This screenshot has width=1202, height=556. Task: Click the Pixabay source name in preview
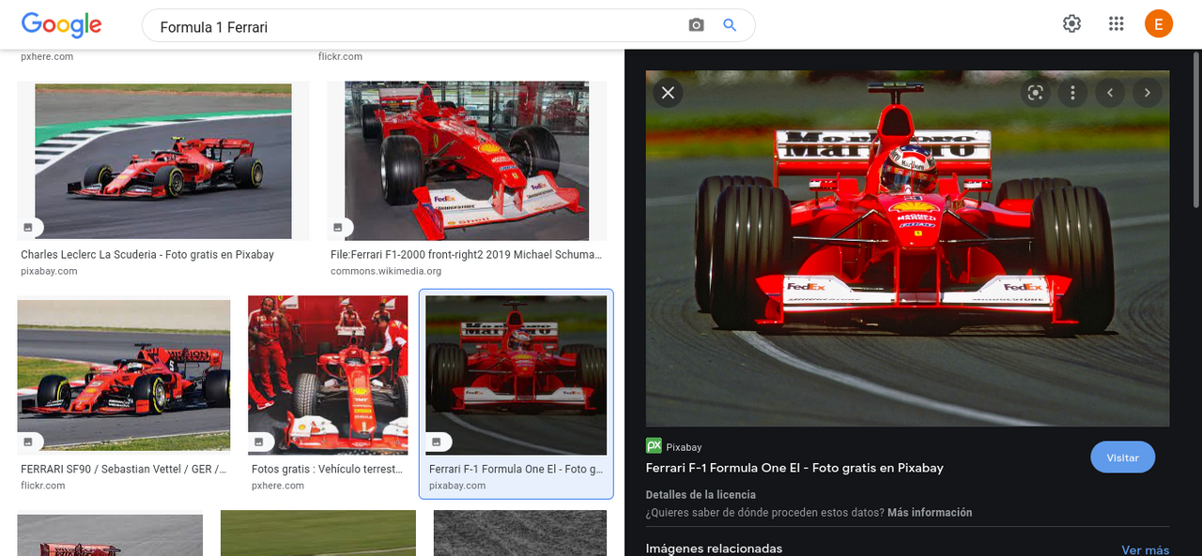click(x=684, y=447)
